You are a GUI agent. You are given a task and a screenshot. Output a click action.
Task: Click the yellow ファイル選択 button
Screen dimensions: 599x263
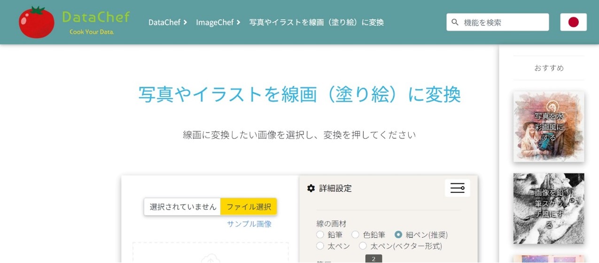point(249,207)
